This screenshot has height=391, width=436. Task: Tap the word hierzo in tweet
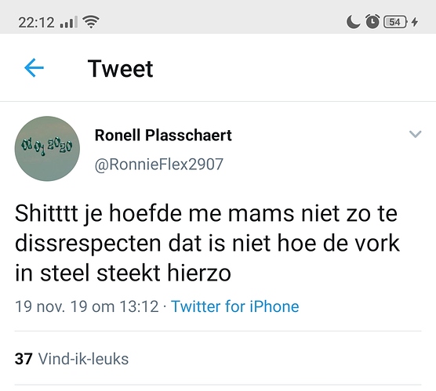pyautogui.click(x=199, y=273)
